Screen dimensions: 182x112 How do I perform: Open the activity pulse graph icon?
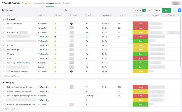point(149,10)
